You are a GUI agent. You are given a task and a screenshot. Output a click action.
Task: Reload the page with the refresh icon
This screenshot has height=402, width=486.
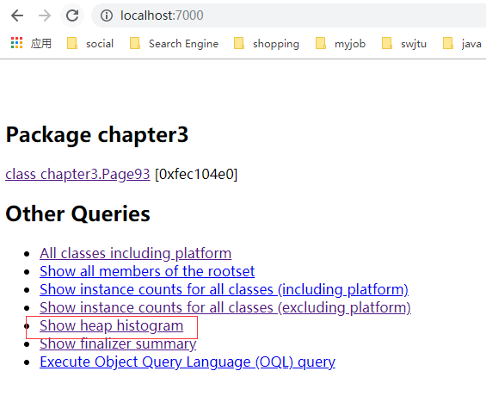click(x=72, y=15)
